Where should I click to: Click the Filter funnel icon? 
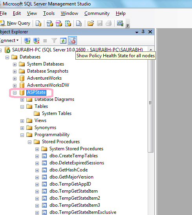tap(54, 40)
